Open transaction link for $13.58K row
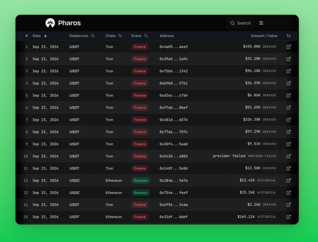The image size is (318, 242). tap(289, 169)
